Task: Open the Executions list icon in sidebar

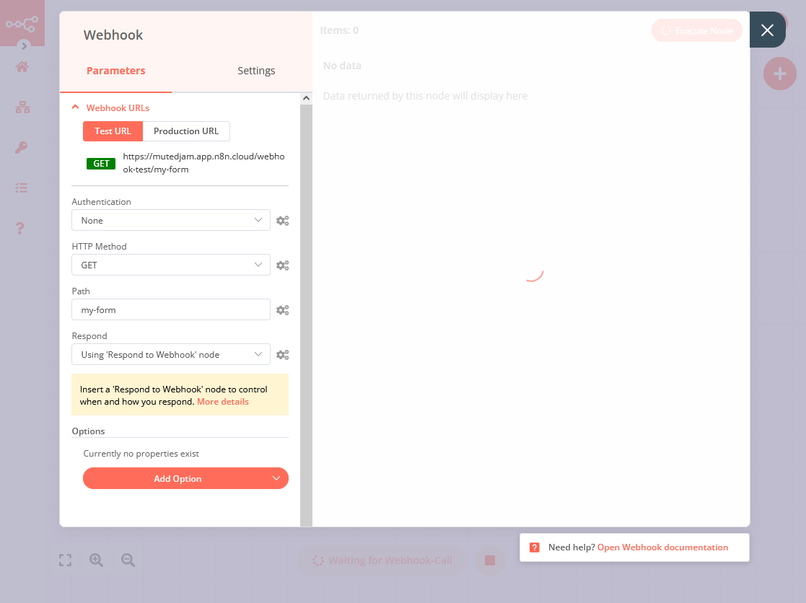Action: coord(22,188)
